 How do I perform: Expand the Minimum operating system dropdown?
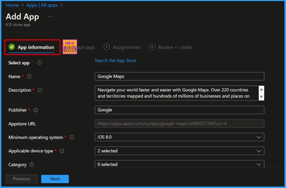(259, 137)
